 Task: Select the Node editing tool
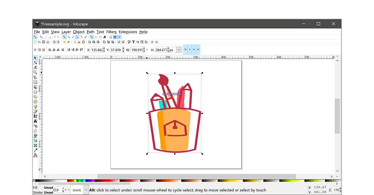click(x=35, y=62)
